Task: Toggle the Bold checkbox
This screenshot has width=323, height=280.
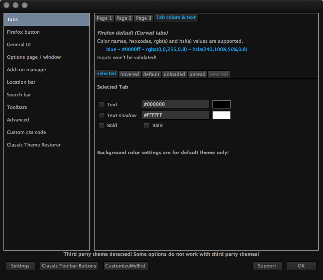Action: [x=101, y=125]
